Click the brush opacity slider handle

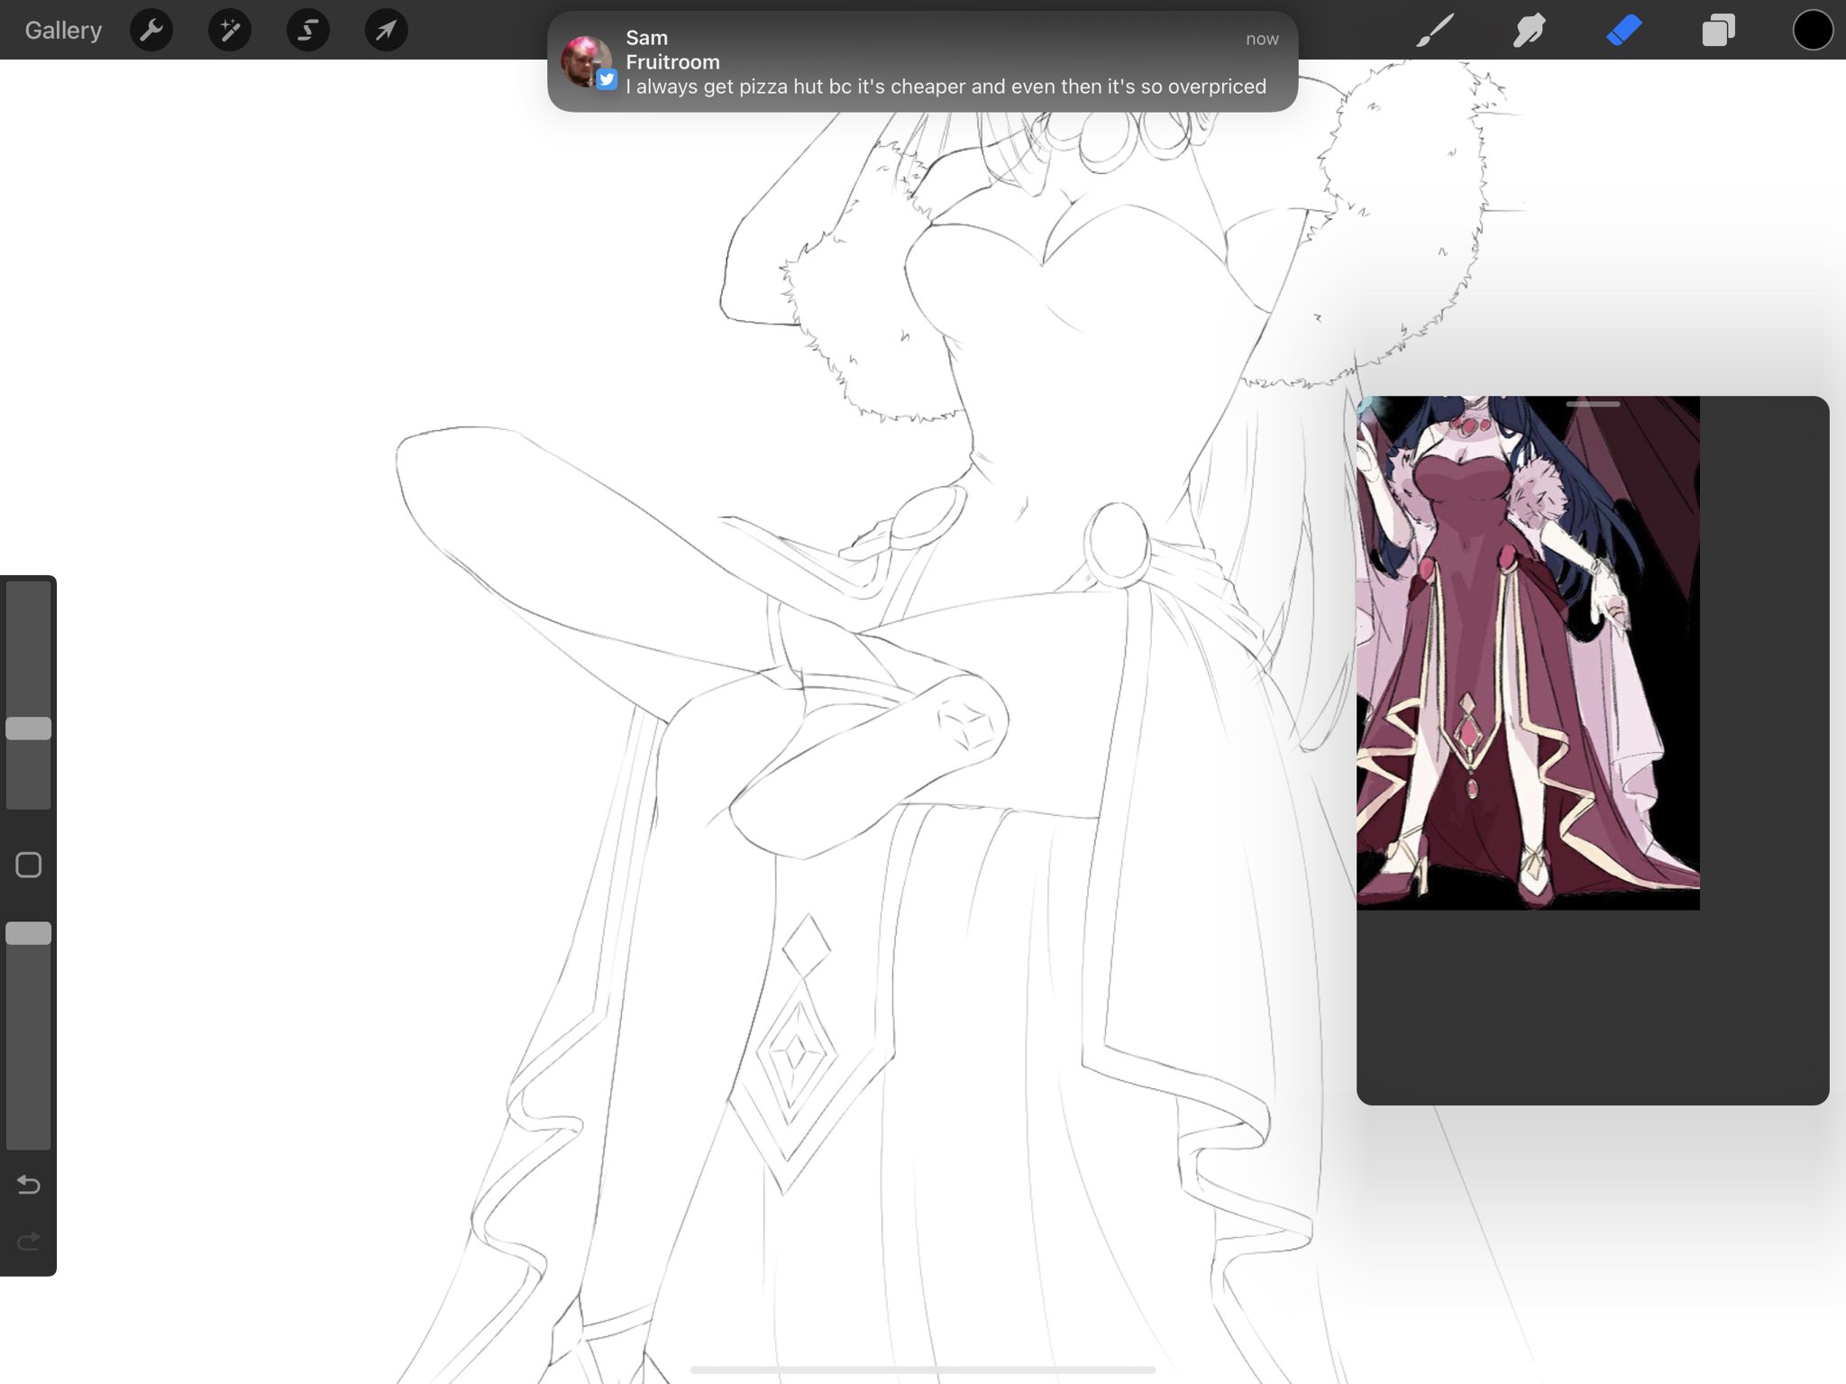pyautogui.click(x=29, y=933)
